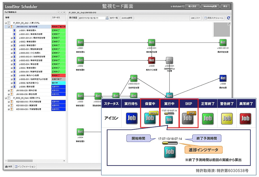Image resolution: width=259 pixels, height=177 pixels.
Task: Expand the JIN1000-020 tree node
Action: click(x=9, y=91)
